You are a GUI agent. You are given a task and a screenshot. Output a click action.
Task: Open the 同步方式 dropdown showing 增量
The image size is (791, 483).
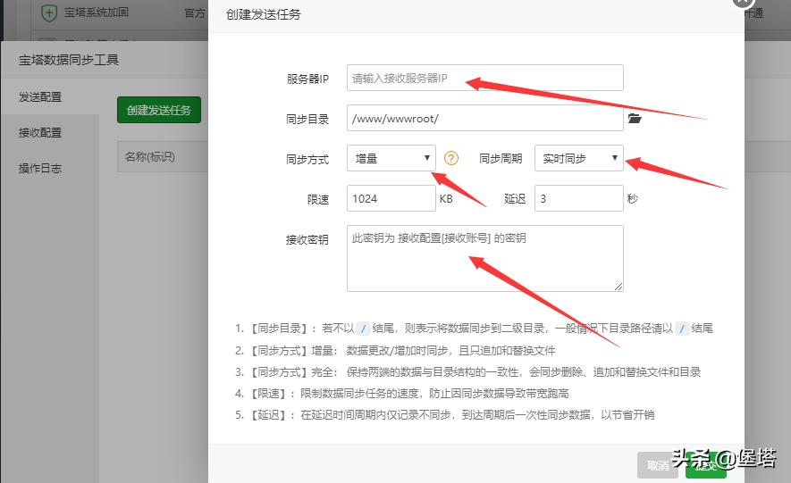point(391,158)
